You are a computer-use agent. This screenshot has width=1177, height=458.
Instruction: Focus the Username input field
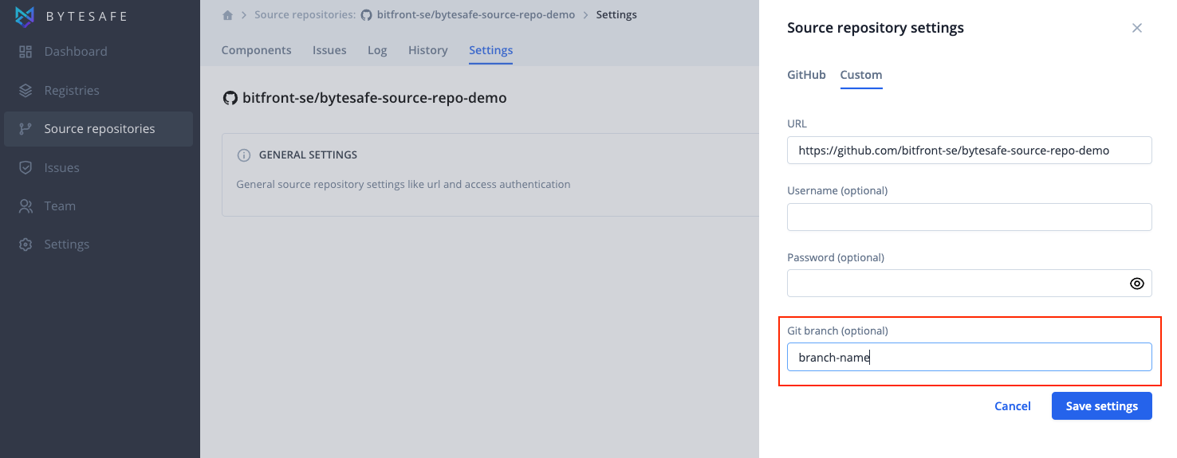click(x=970, y=217)
